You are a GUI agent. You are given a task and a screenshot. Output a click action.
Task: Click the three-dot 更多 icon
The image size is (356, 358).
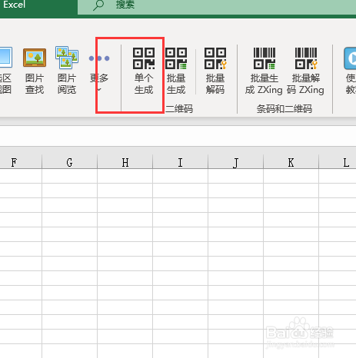click(99, 58)
